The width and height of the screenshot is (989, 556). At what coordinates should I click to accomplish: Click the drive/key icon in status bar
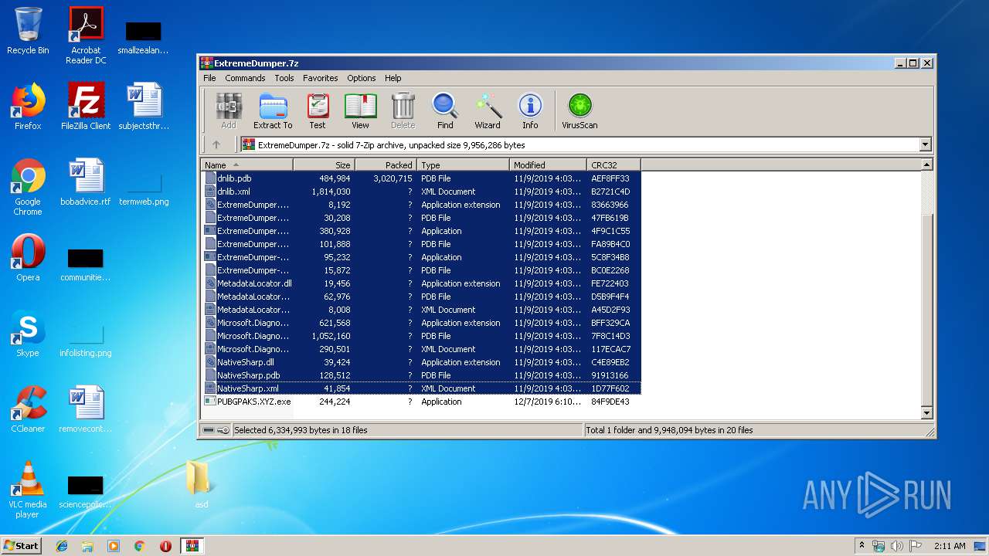pos(216,430)
